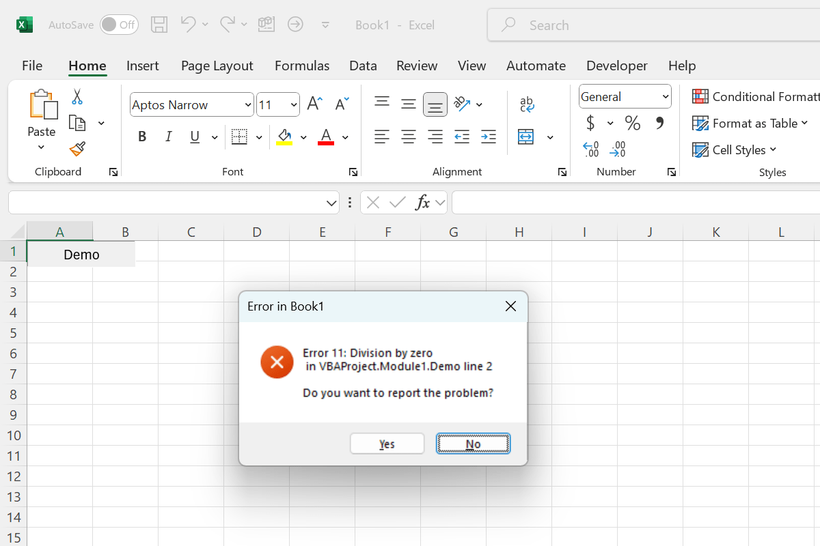Image resolution: width=820 pixels, height=546 pixels.
Task: Click the Increase Indent icon
Action: (x=489, y=137)
